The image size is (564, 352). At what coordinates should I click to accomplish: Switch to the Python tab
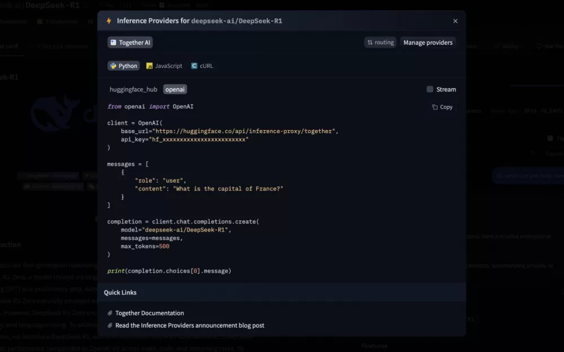(x=124, y=66)
